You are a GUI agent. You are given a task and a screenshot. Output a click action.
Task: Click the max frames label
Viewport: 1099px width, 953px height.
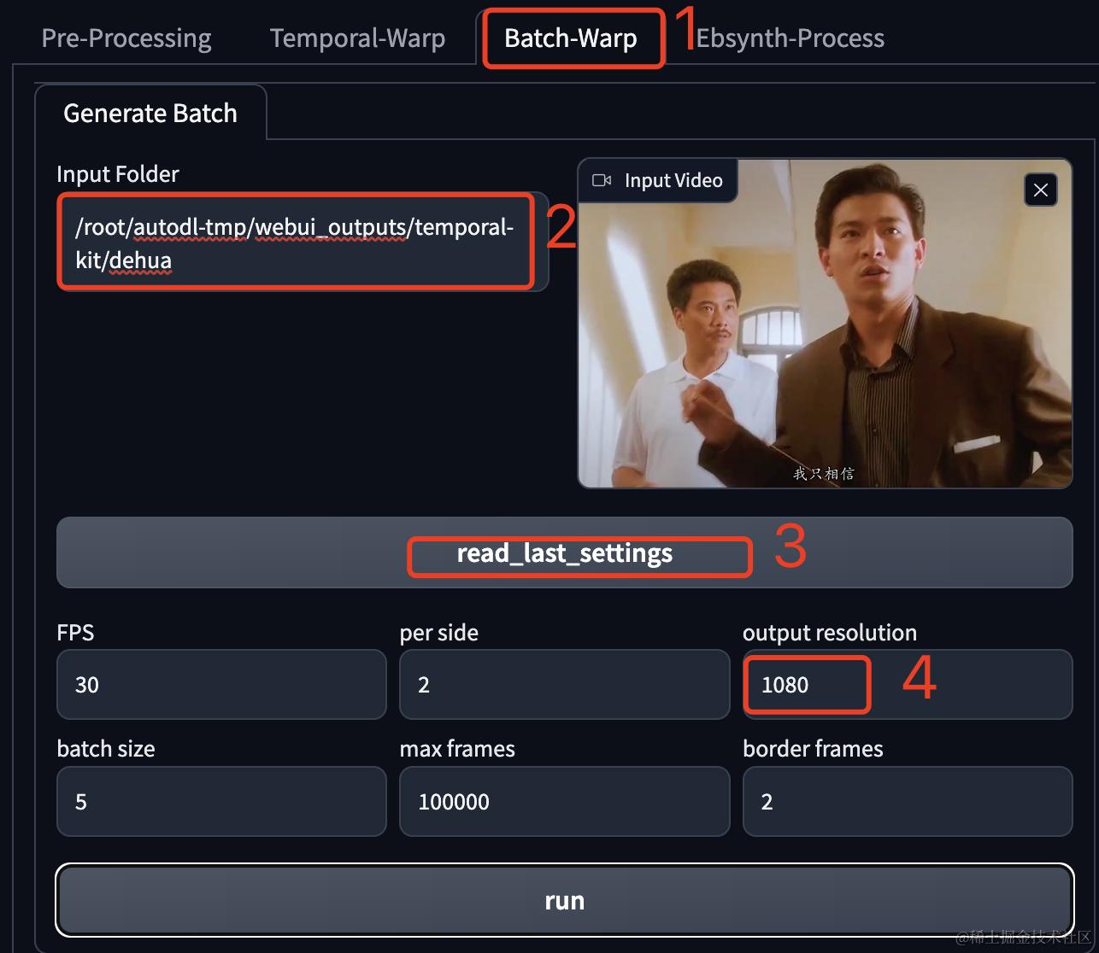(x=457, y=749)
